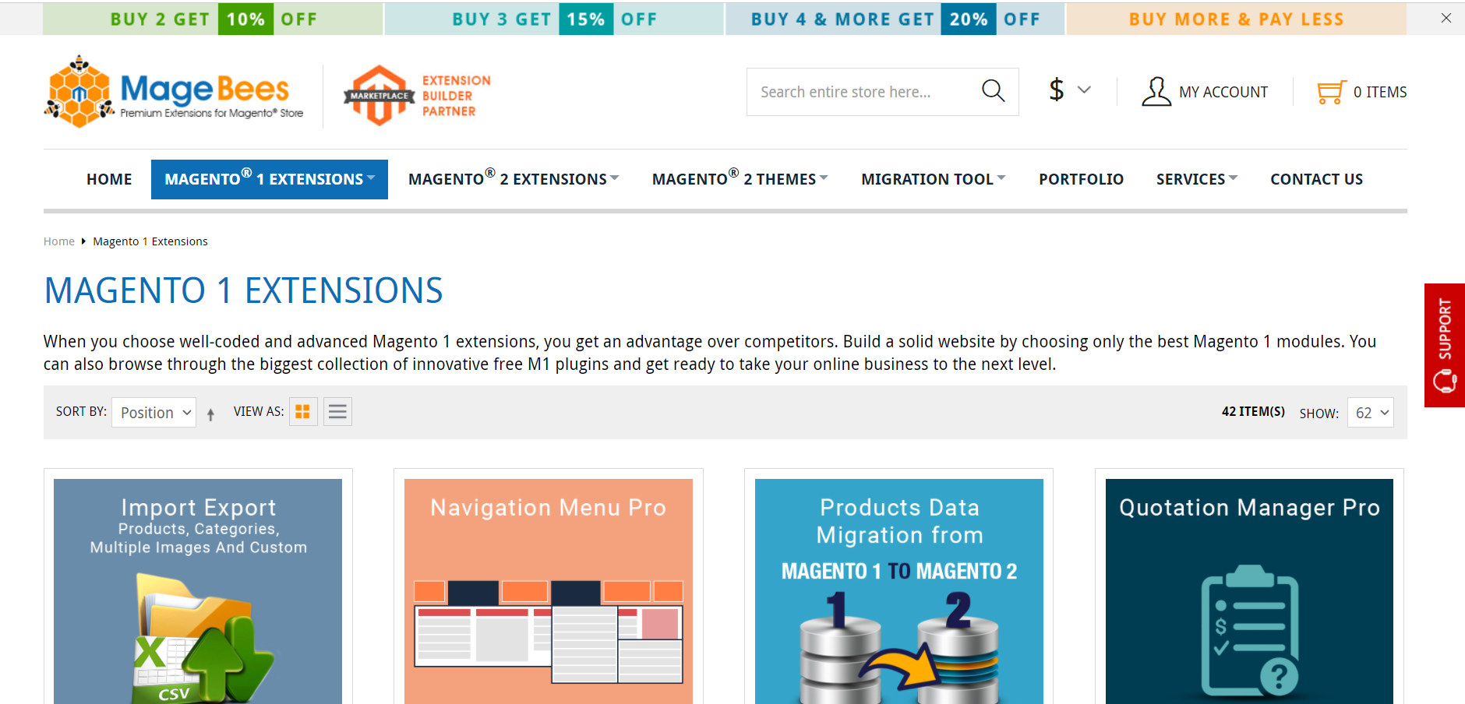Click the search magnifier icon
This screenshot has width=1465, height=704.
point(993,91)
